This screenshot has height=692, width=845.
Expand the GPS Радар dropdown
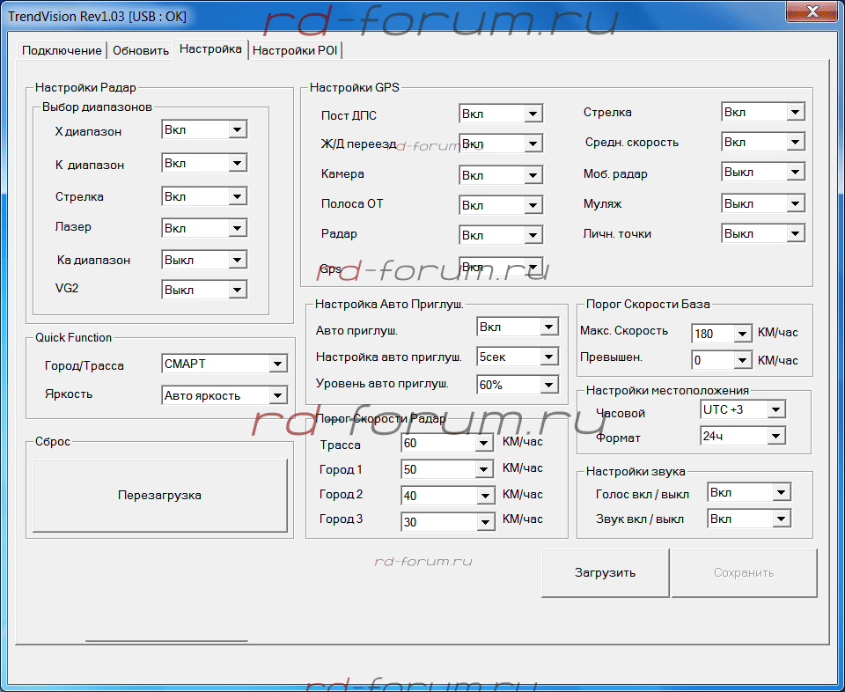point(501,235)
